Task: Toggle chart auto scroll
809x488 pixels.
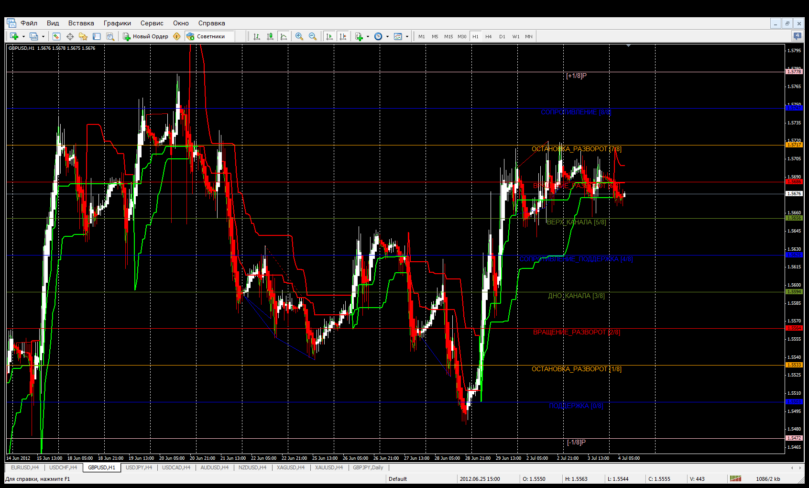Action: coord(329,36)
